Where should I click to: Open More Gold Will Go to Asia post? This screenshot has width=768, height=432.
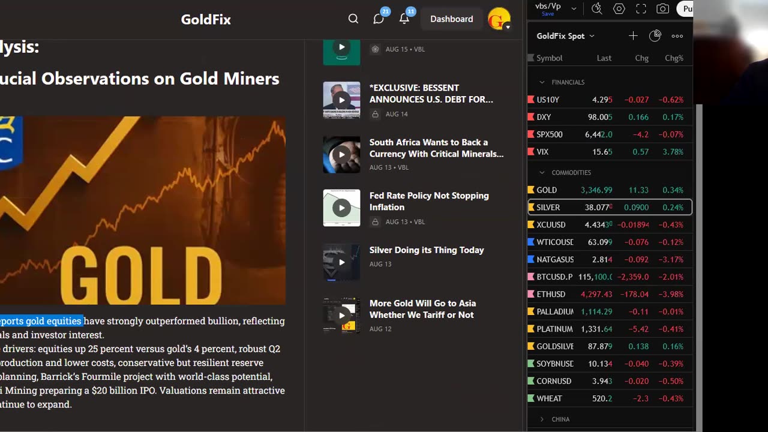tap(422, 309)
